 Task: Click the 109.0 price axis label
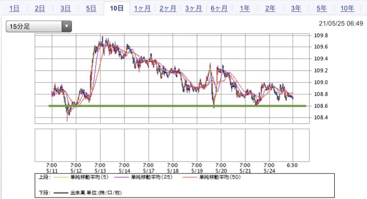321,82
